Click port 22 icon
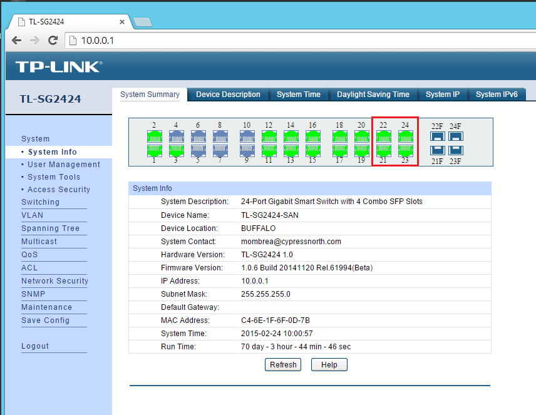 point(384,136)
